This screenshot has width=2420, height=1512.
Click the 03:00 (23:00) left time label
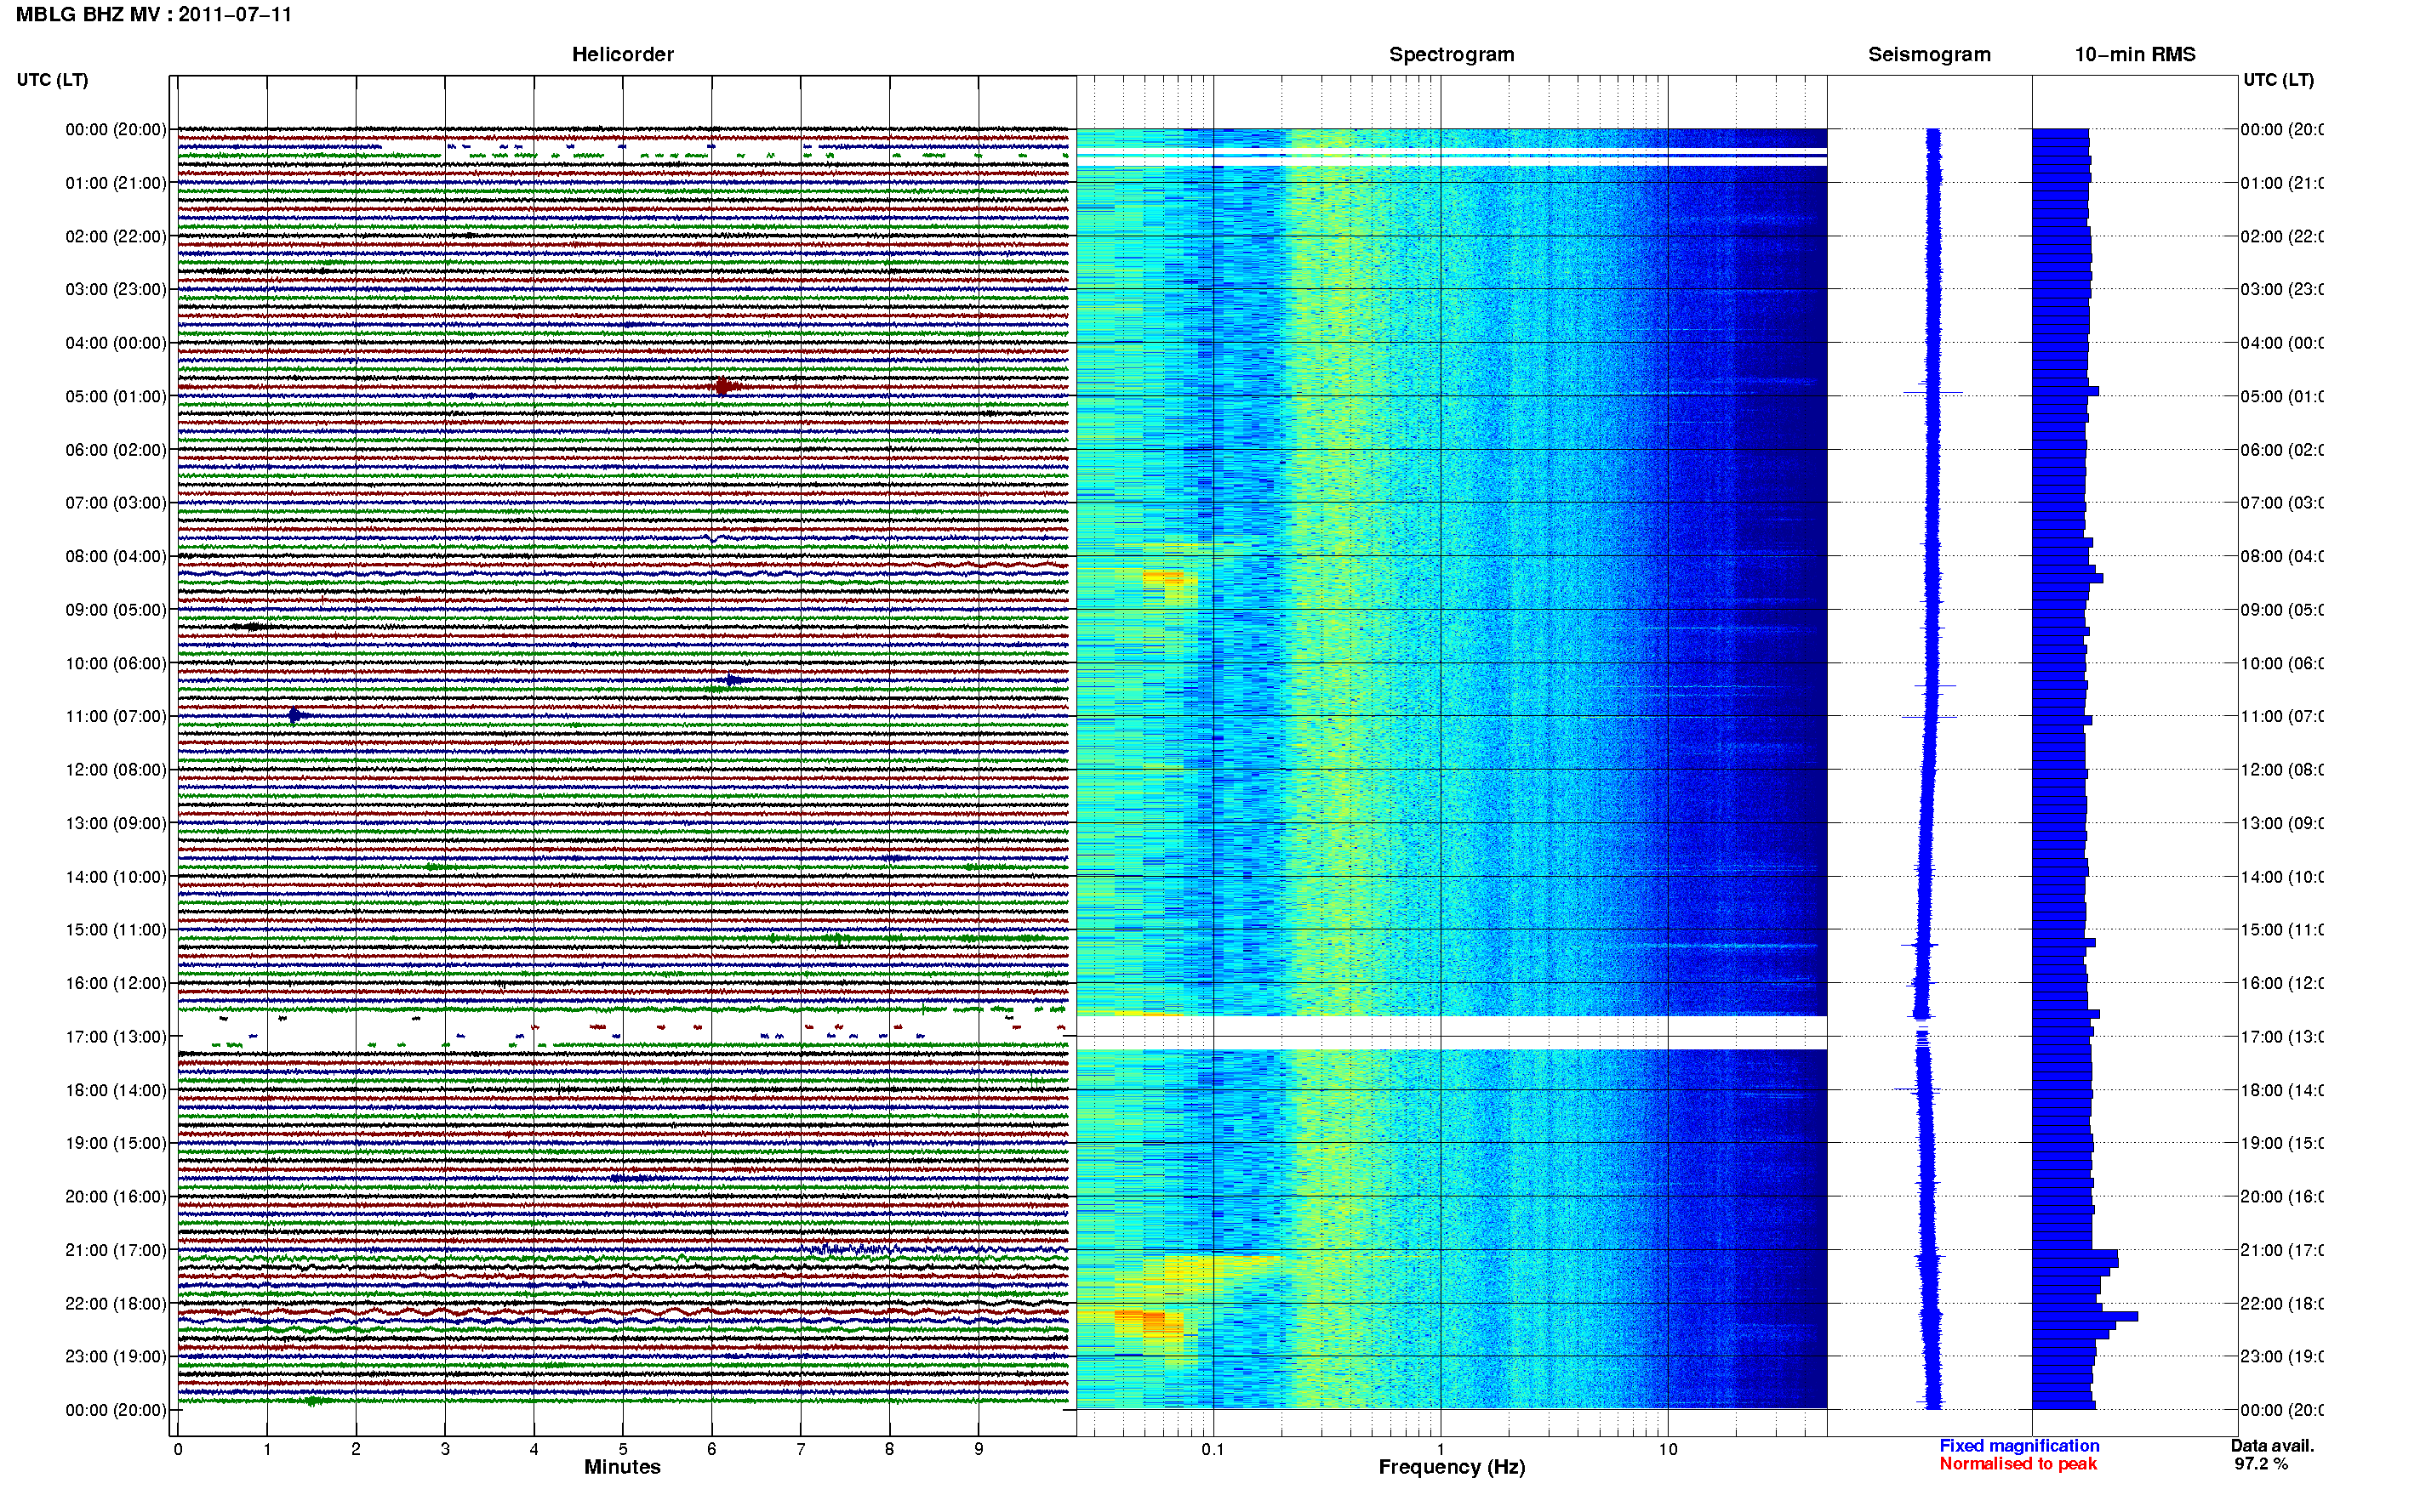[x=116, y=290]
